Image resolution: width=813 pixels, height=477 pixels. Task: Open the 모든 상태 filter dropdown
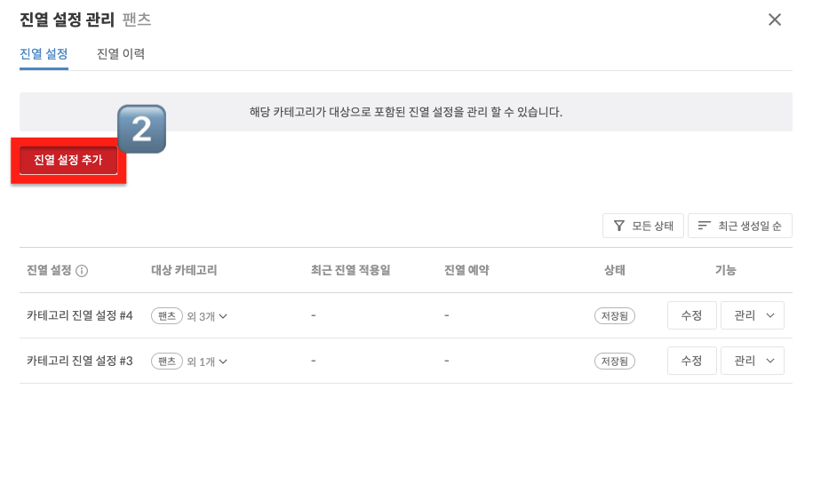pos(643,227)
